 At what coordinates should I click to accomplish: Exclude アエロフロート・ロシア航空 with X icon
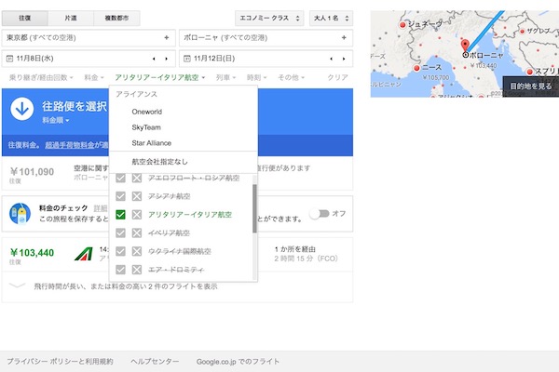(137, 178)
